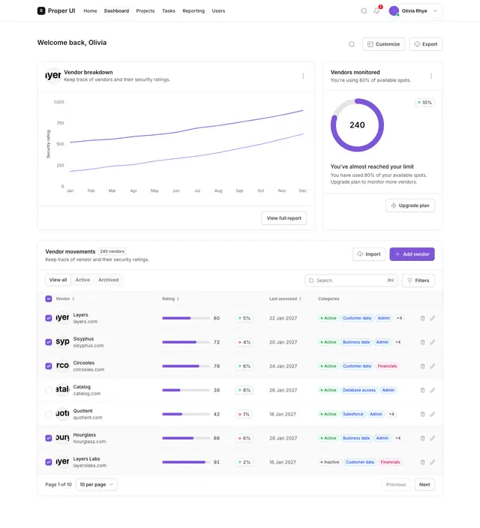Edit the Quotient vendor row
Image resolution: width=480 pixels, height=528 pixels.
tap(433, 414)
